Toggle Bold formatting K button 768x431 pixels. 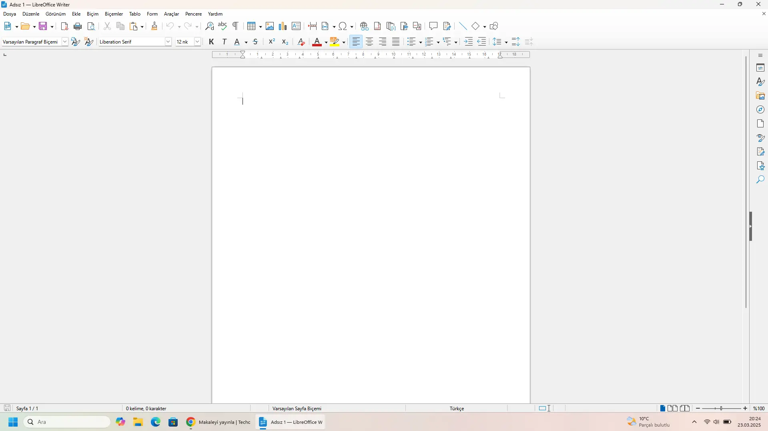point(211,42)
